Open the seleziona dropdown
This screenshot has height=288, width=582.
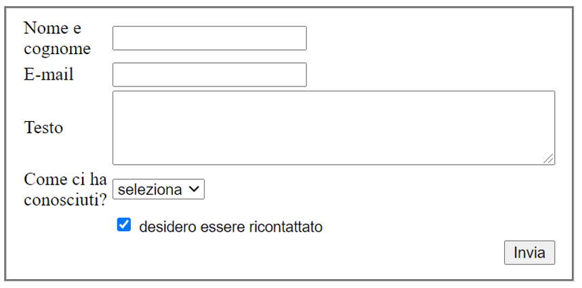point(159,190)
